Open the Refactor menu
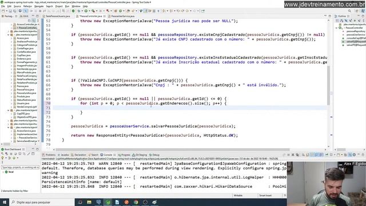This screenshot has width=366, height=206. (x=27, y=6)
